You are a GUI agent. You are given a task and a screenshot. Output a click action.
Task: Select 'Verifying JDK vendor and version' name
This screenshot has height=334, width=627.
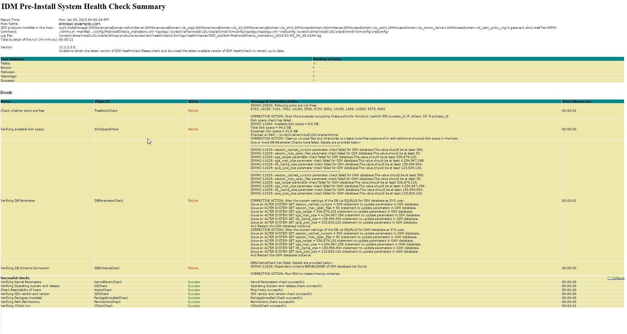25,294
